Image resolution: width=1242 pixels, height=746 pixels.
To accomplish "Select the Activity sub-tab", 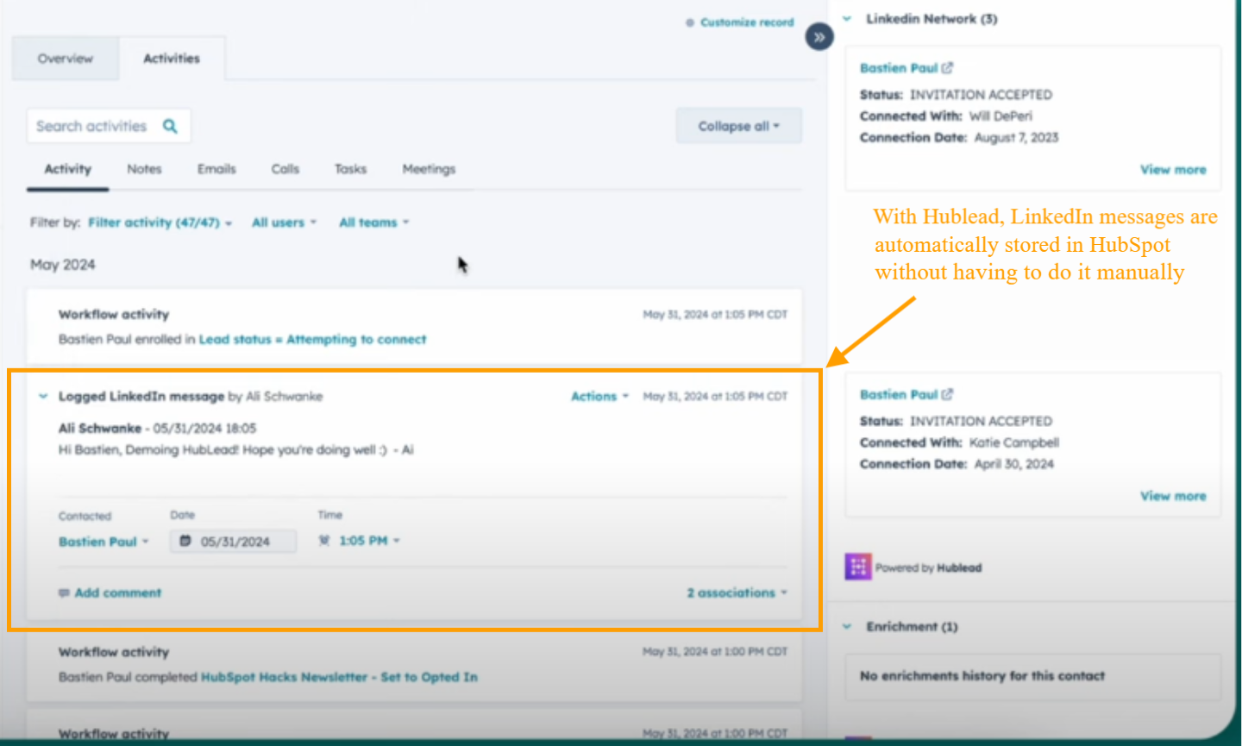I will coord(68,169).
